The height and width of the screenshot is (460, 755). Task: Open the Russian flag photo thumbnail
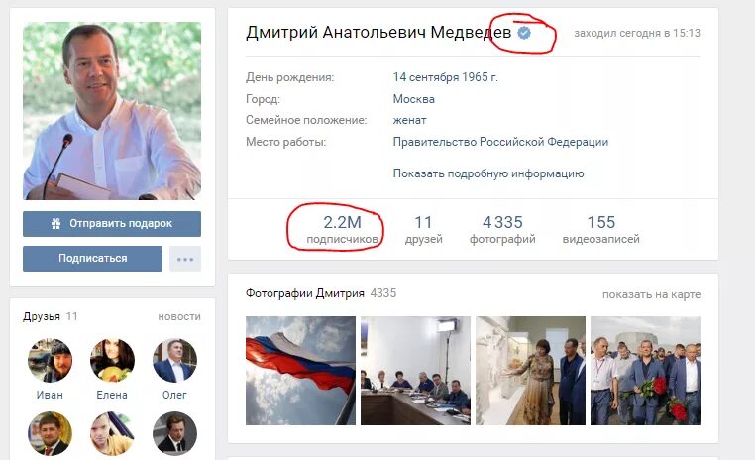click(300, 371)
